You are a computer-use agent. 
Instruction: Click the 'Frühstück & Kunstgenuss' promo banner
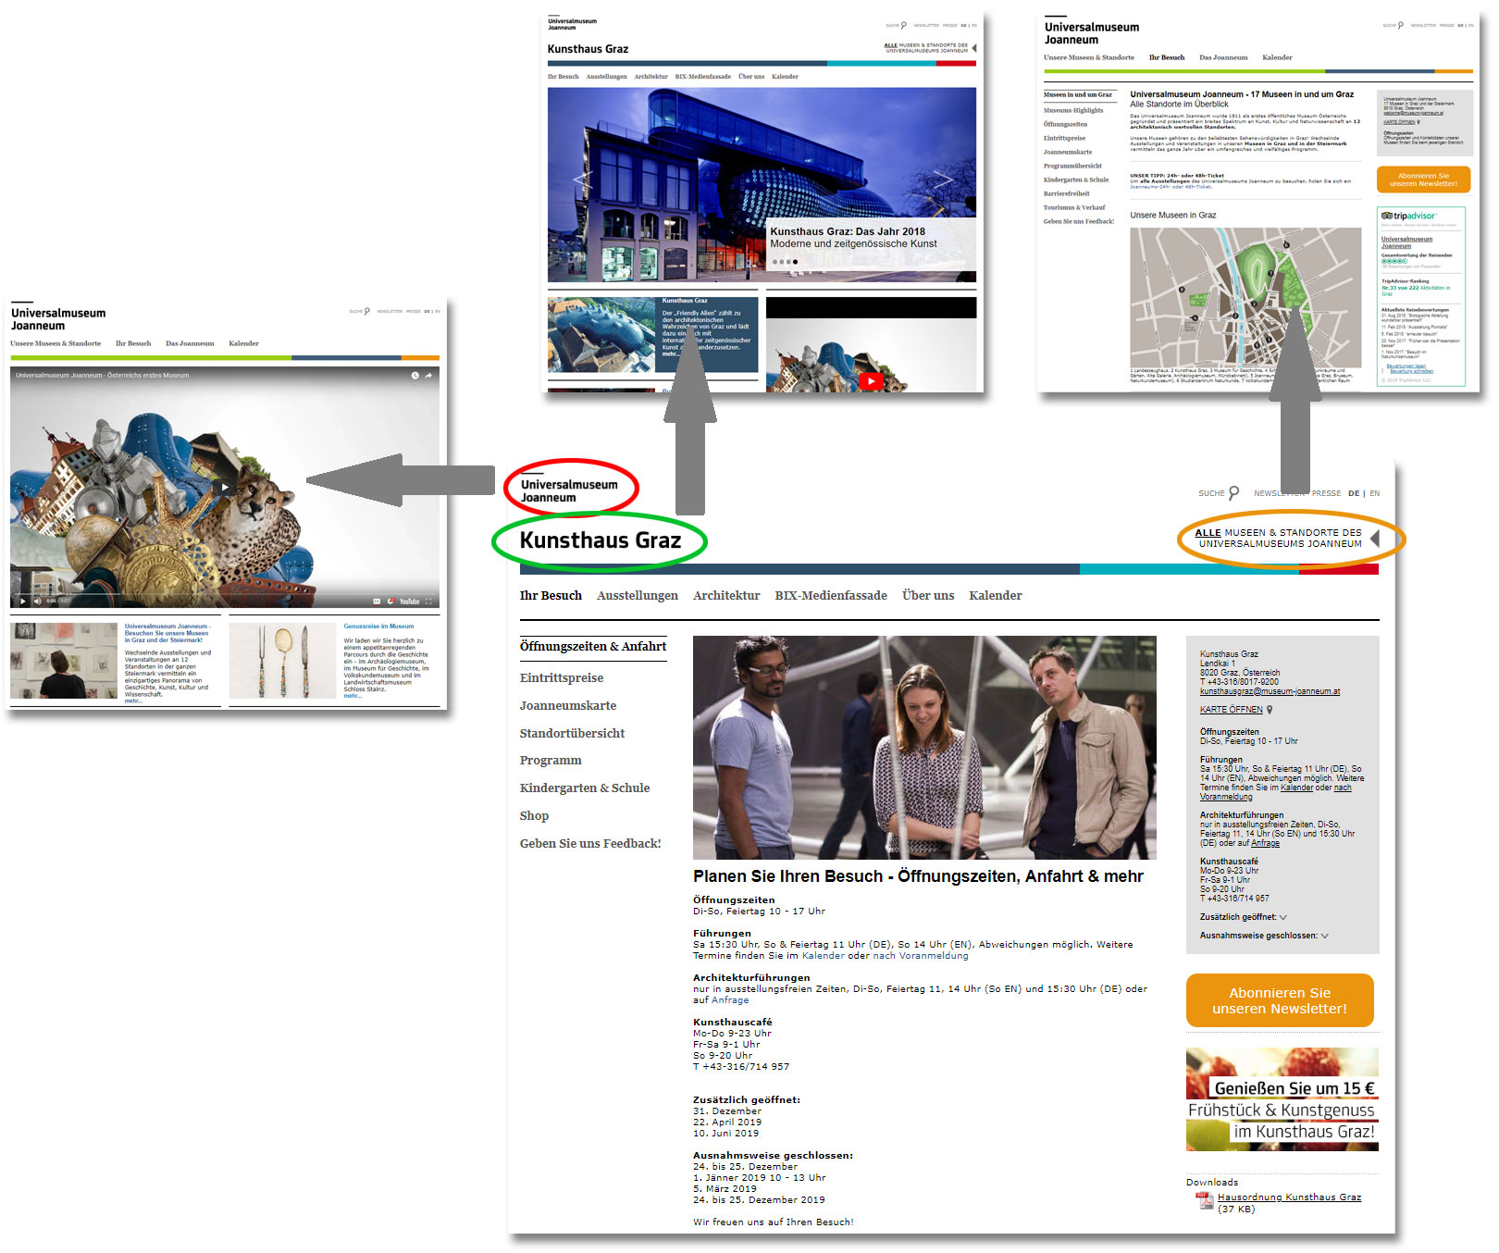tap(1282, 1099)
